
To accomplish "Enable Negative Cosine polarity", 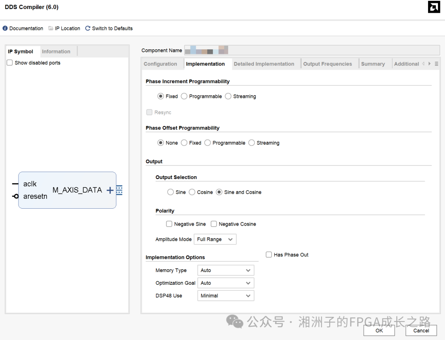I will pos(214,224).
